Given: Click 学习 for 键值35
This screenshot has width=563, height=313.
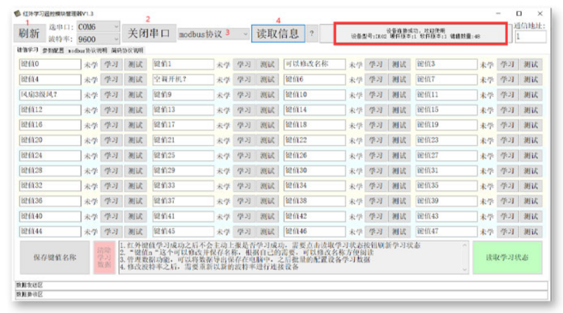Looking at the screenshot, I should coord(507,186).
